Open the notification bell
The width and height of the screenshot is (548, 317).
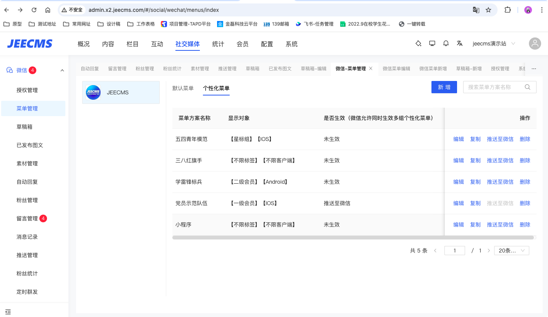coord(446,44)
